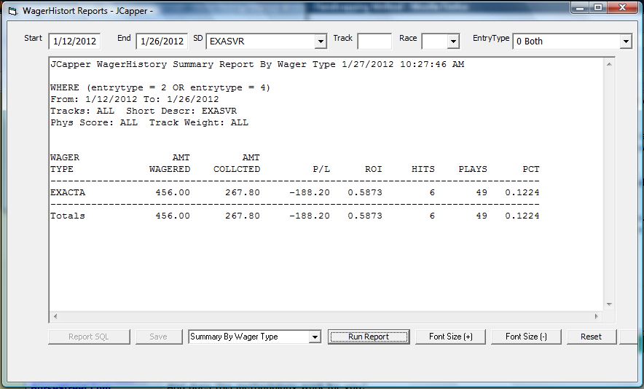Click the Totals row PLAYS value 49

(482, 216)
